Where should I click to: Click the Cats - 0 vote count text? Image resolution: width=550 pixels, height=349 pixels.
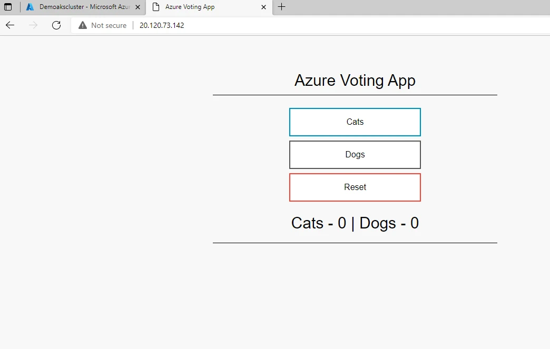point(319,223)
